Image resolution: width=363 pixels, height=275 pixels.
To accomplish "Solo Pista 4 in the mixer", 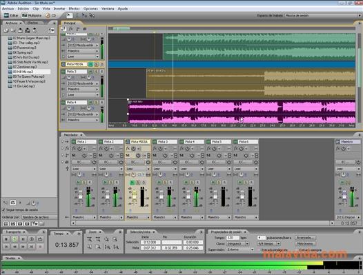I will coord(192,183).
